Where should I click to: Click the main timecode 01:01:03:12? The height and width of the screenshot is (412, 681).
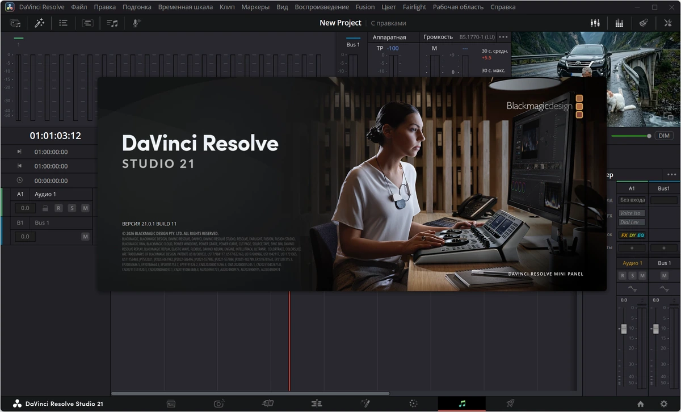pyautogui.click(x=55, y=136)
